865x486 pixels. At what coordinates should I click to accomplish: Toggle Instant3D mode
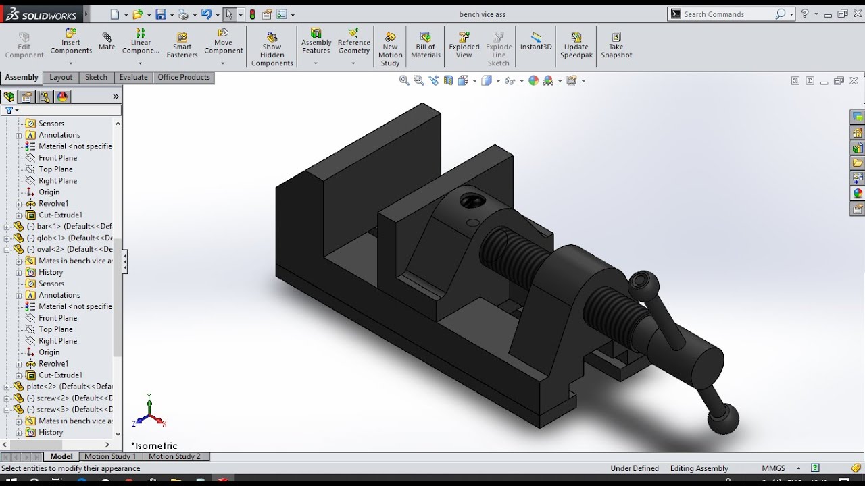(x=536, y=41)
